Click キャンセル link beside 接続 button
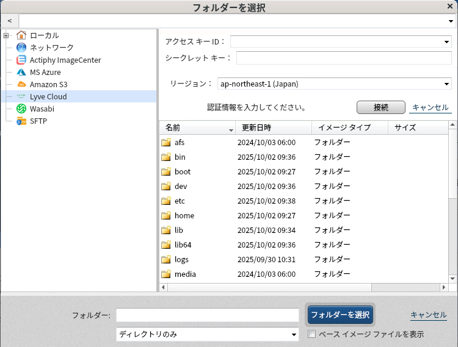The height and width of the screenshot is (347, 458). 431,107
